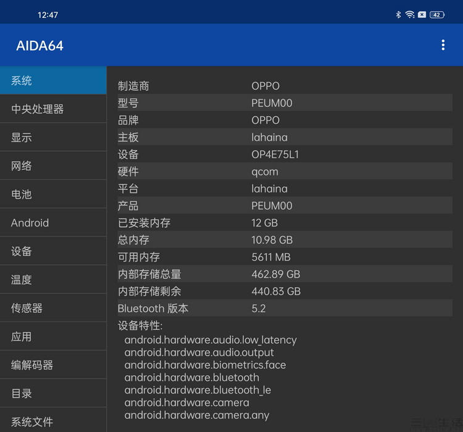Select the android.hardware.camera feature line
The width and height of the screenshot is (463, 432).
(x=186, y=403)
